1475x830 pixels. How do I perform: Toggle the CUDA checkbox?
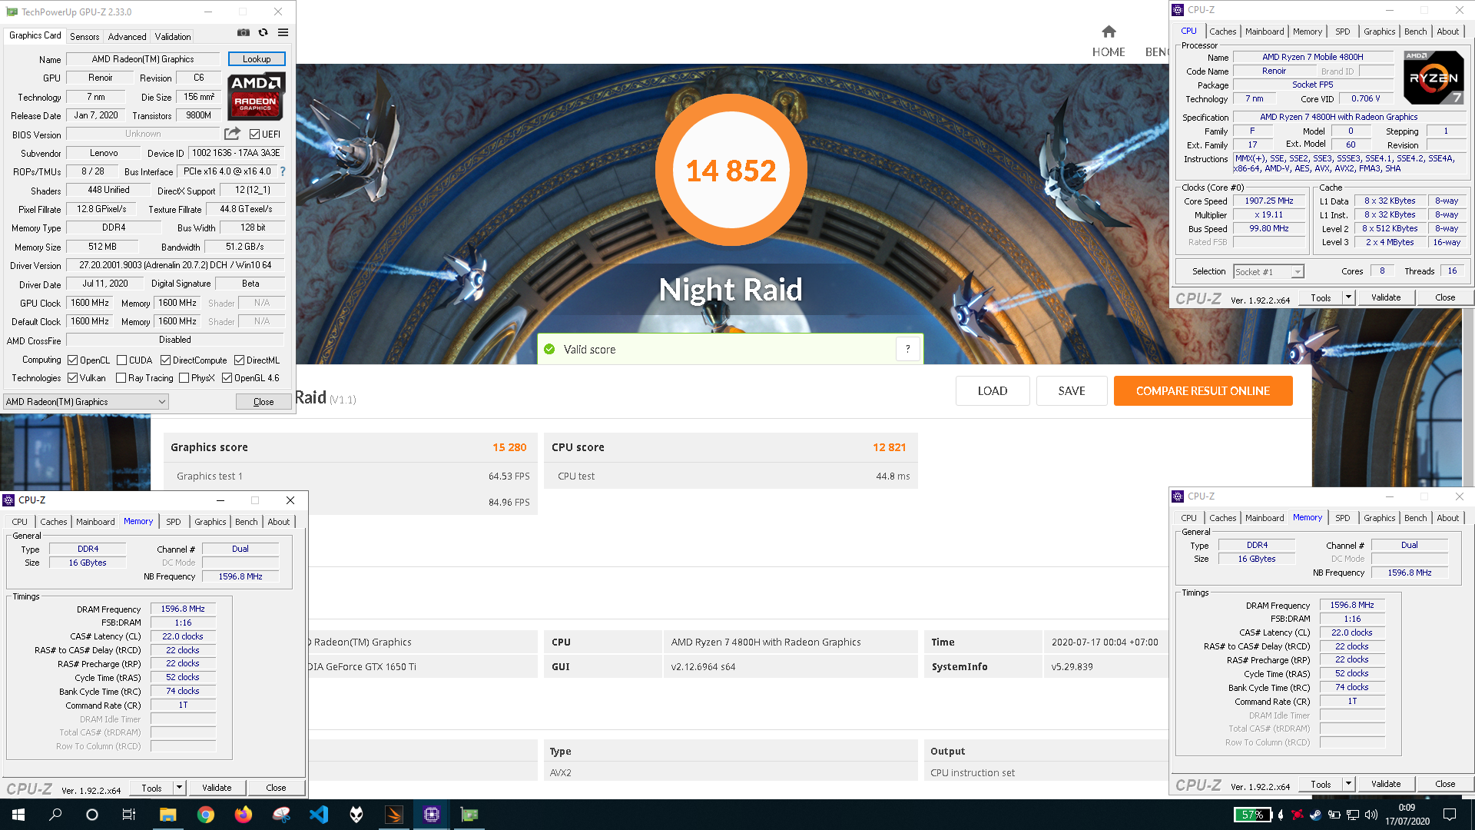(121, 360)
